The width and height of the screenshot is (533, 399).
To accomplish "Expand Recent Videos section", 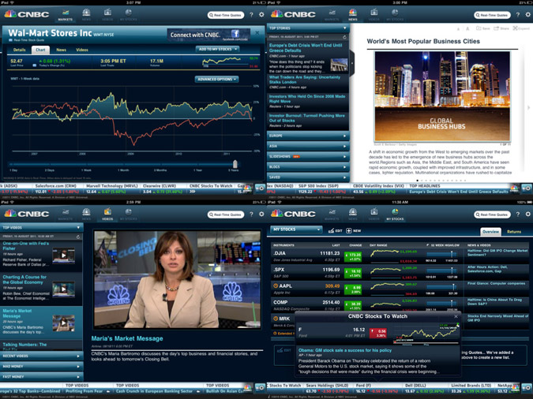I will point(41,356).
